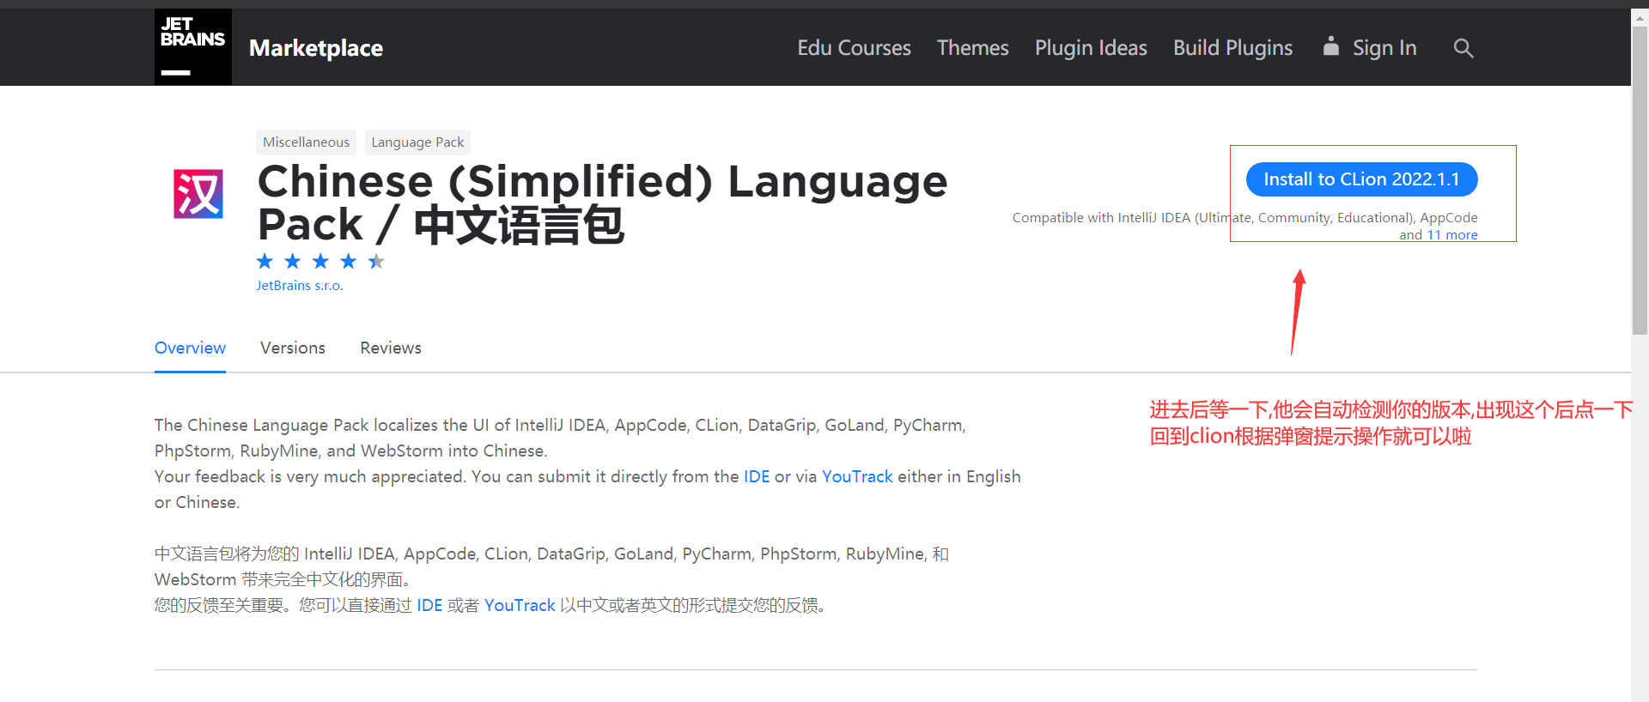The height and width of the screenshot is (702, 1649).
Task: Click the Language Pack category tag
Action: 417,142
